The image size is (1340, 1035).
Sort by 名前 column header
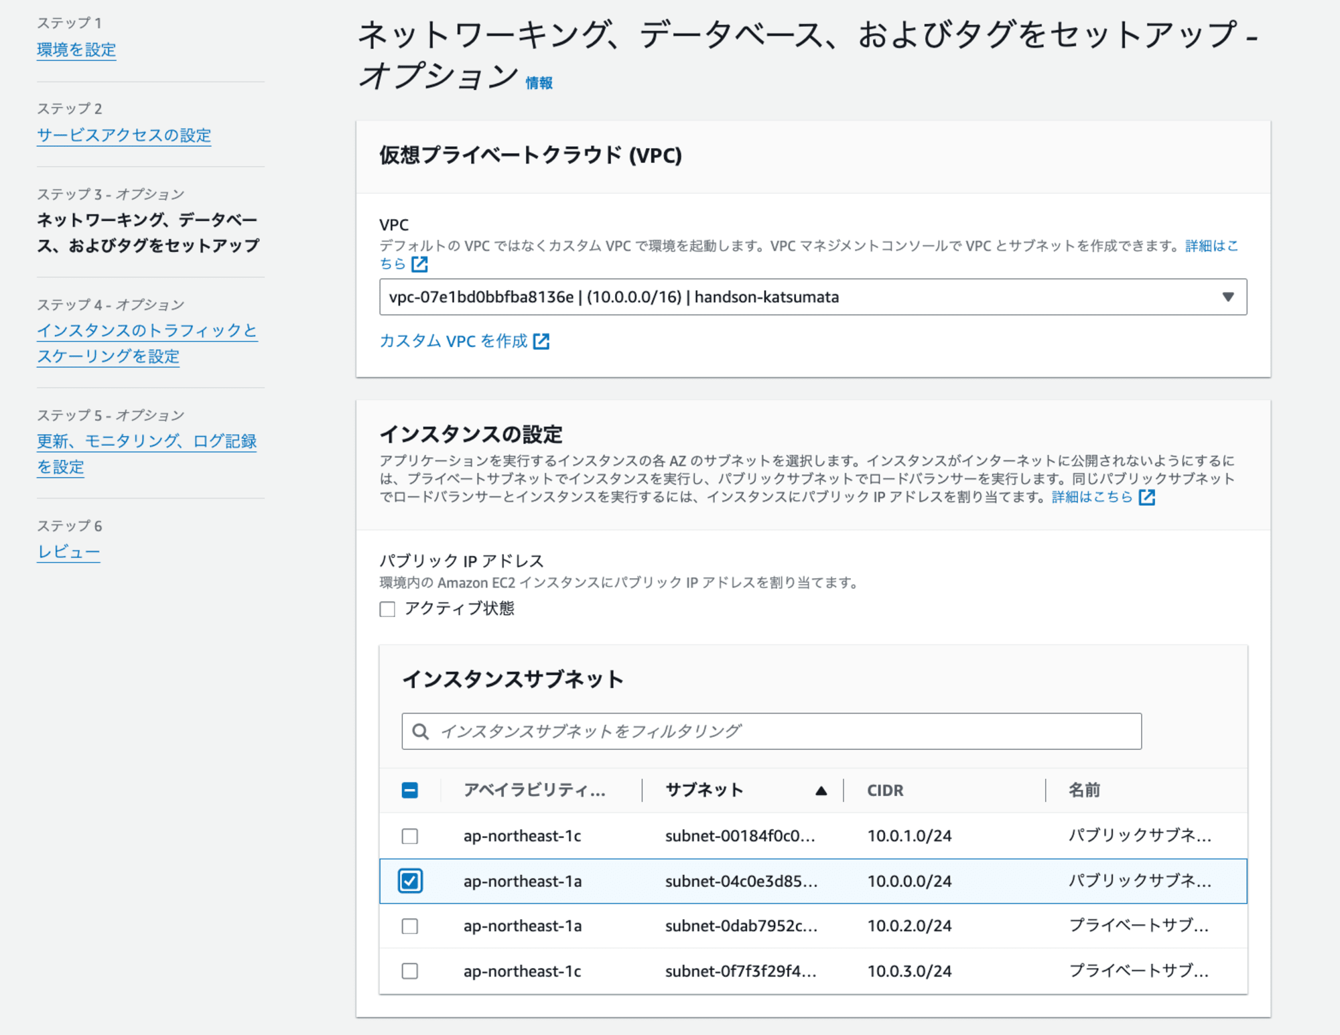point(1084,790)
